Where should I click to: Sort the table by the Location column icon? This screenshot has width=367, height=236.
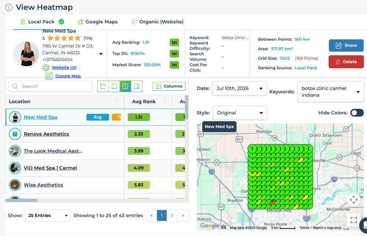click(x=118, y=101)
